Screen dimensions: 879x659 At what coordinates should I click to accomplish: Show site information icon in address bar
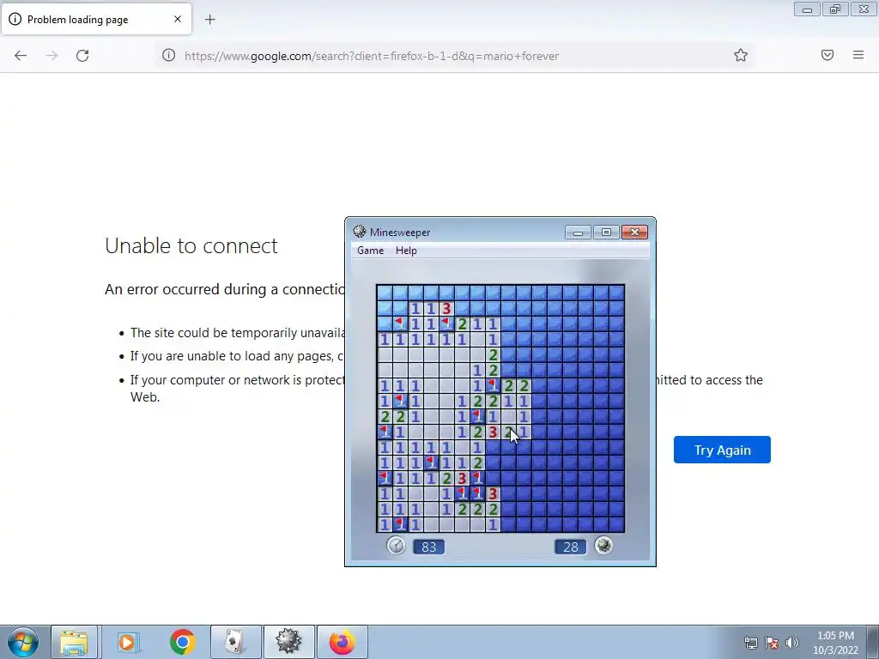[x=169, y=55]
